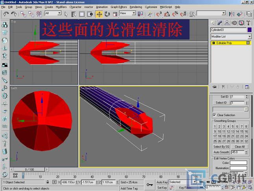Open the Modifiers menu
The width and height of the screenshot is (254, 191).
tap(61, 7)
